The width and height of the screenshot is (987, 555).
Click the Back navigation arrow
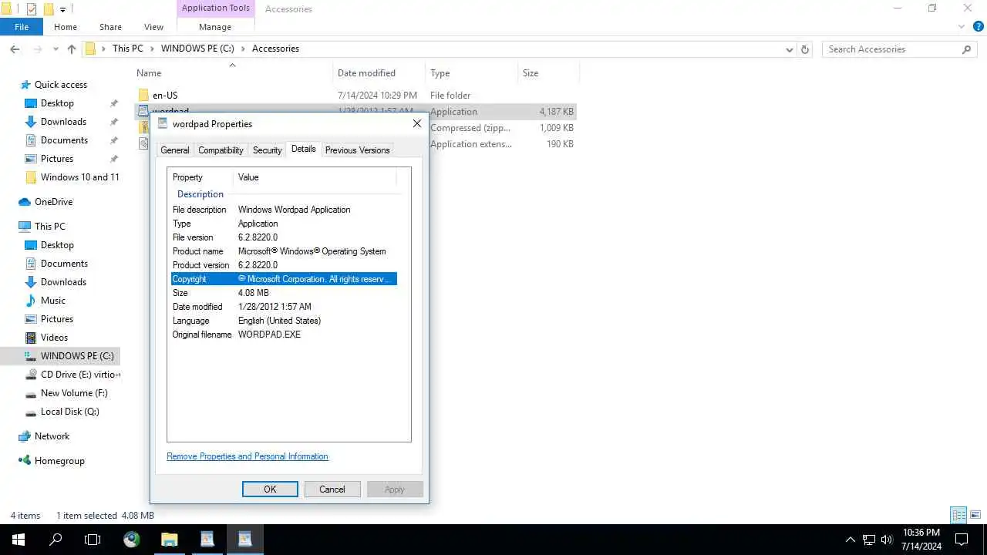click(x=15, y=49)
